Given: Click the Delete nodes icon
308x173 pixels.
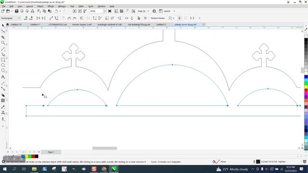Looking at the screenshot, I should coord(31,18).
